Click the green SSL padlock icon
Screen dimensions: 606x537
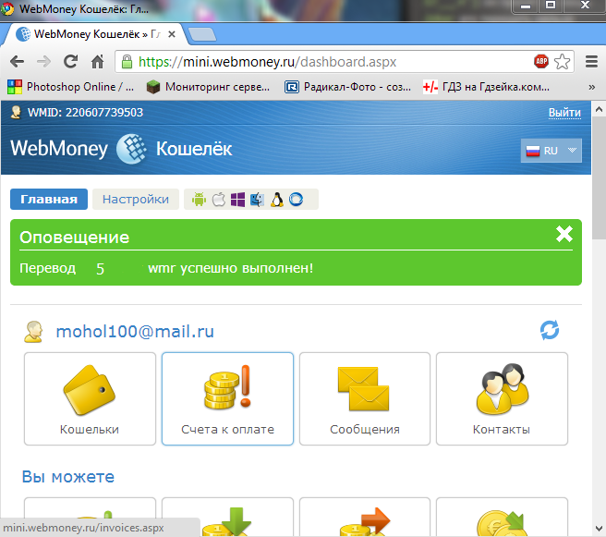tap(127, 62)
